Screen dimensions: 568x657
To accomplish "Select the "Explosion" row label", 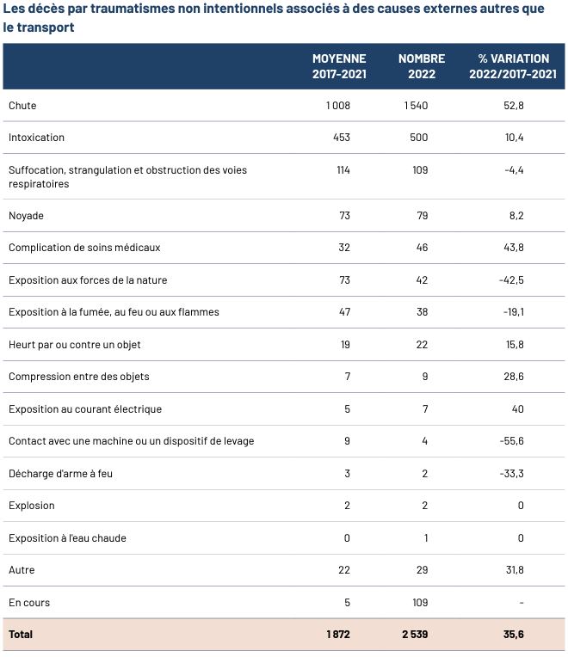I will (32, 506).
